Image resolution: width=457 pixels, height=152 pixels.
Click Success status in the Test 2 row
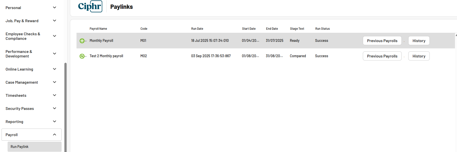[321, 56]
